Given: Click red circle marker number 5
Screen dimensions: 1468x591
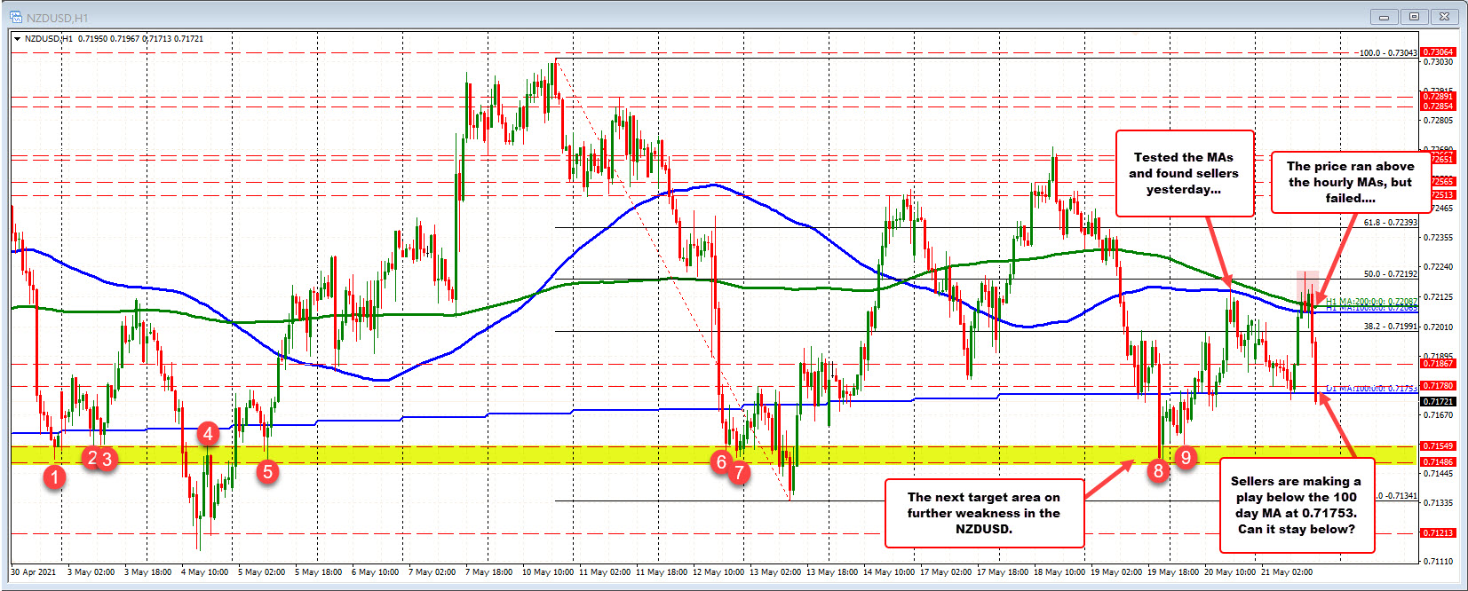Looking at the screenshot, I should click(267, 471).
